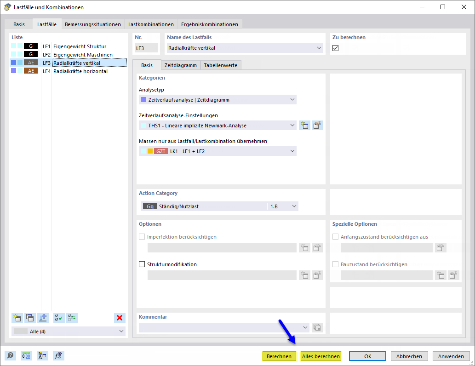Open the comment library icon next to Kommentar

(x=317, y=327)
